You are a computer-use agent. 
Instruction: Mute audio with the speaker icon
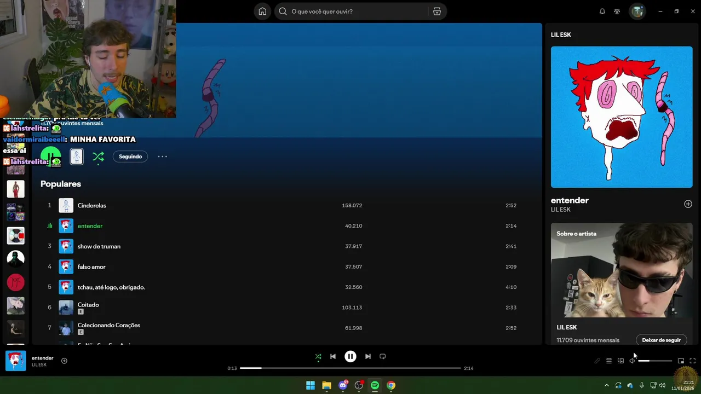pyautogui.click(x=632, y=361)
